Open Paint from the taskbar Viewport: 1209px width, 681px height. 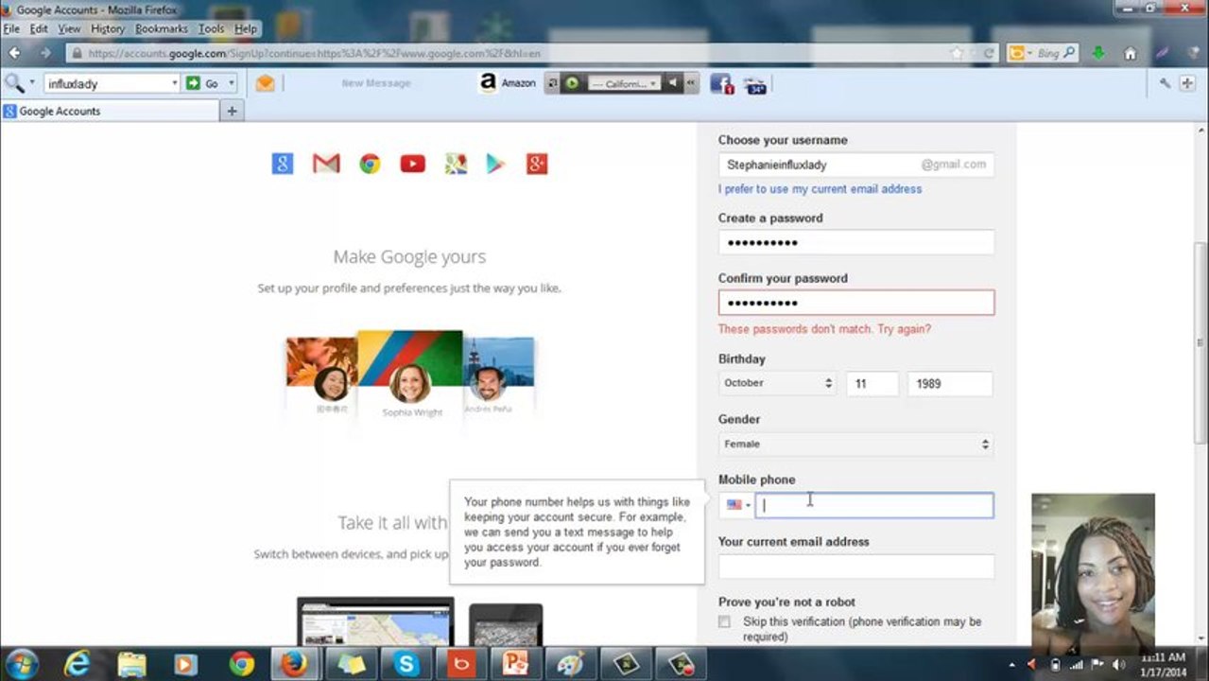click(x=570, y=664)
